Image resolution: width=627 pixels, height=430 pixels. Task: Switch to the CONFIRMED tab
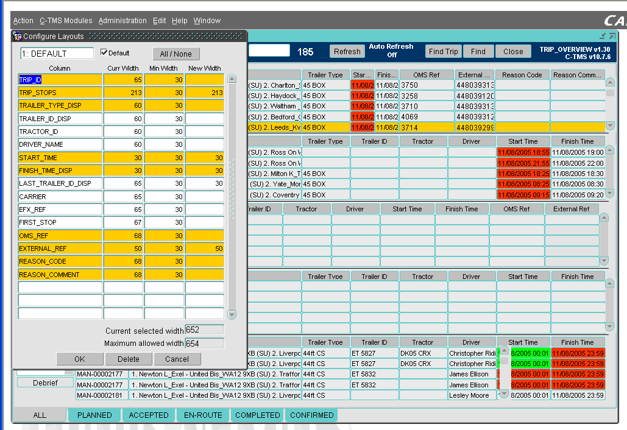pyautogui.click(x=312, y=415)
